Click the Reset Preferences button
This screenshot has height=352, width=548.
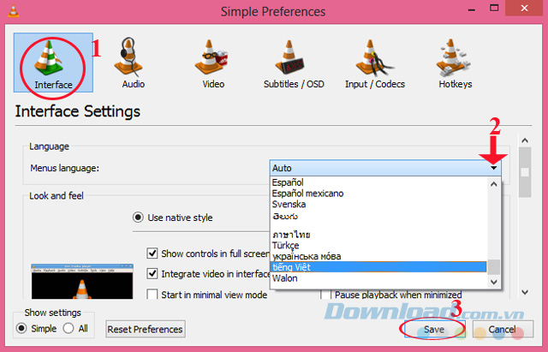146,329
